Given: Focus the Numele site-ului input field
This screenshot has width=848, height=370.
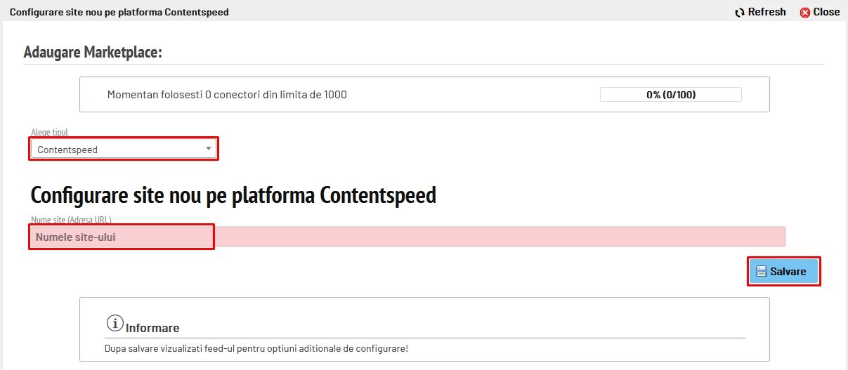Looking at the screenshot, I should coord(407,237).
